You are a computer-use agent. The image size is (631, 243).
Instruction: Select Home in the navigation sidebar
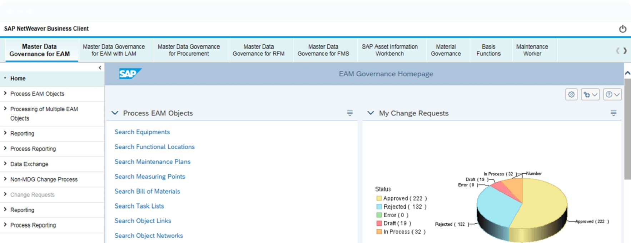coord(18,79)
